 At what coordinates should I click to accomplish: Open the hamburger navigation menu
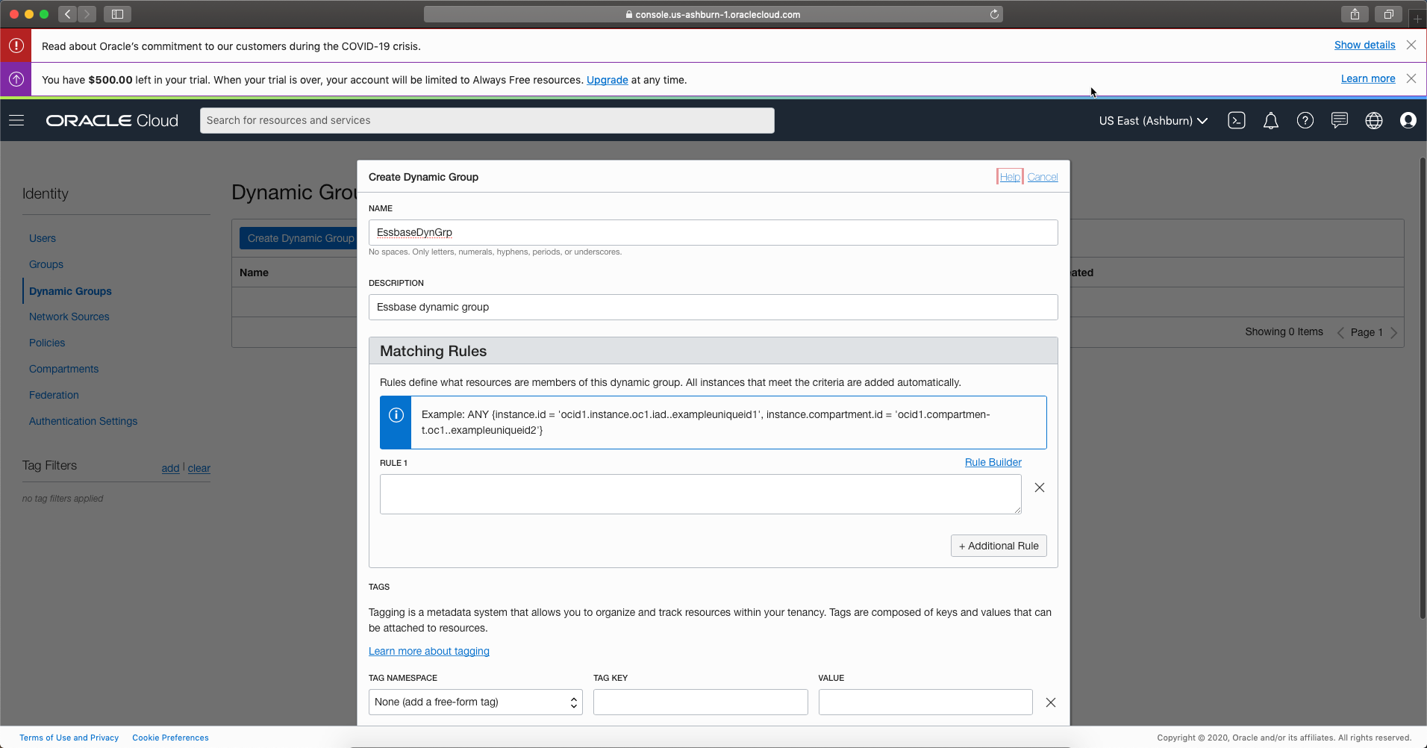[16, 120]
